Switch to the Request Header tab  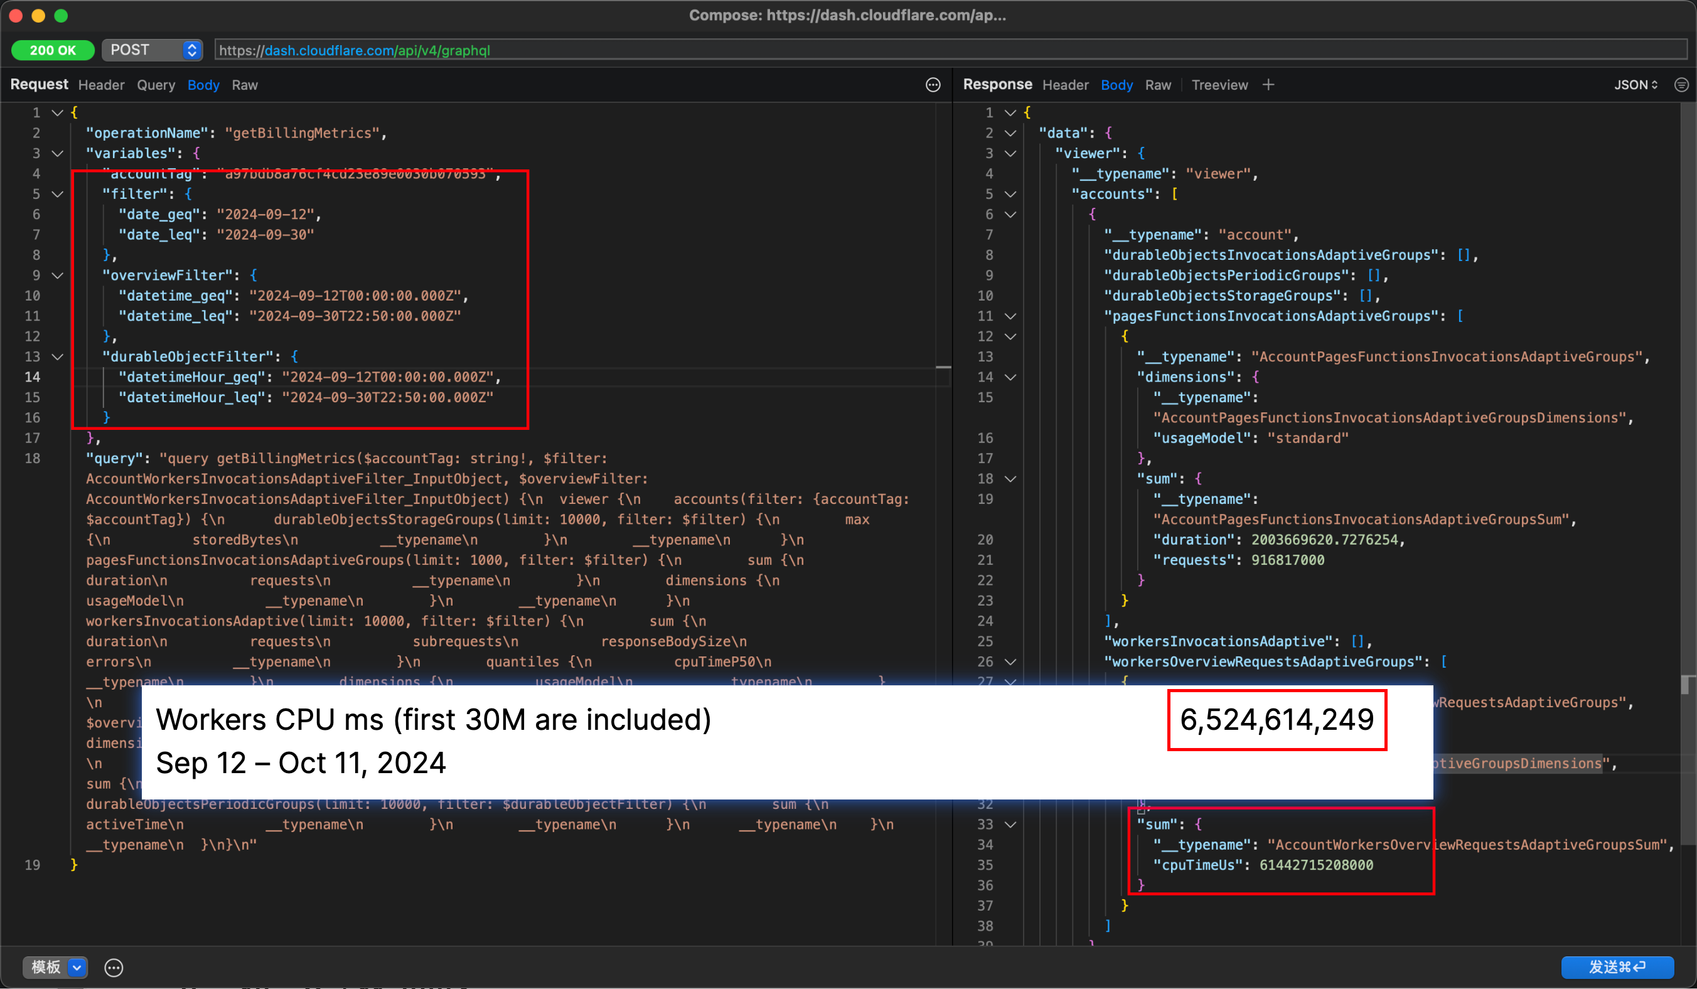pyautogui.click(x=101, y=85)
